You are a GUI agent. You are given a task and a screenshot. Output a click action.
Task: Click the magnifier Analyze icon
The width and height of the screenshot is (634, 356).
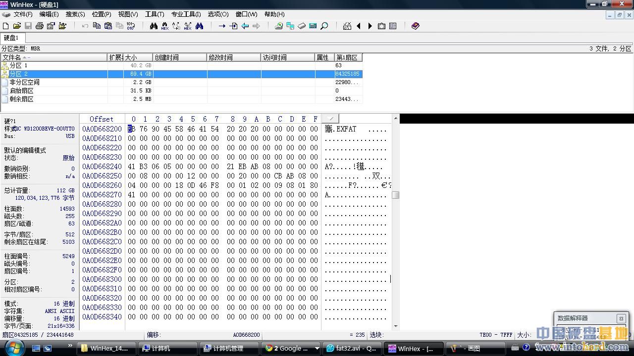pos(324,26)
